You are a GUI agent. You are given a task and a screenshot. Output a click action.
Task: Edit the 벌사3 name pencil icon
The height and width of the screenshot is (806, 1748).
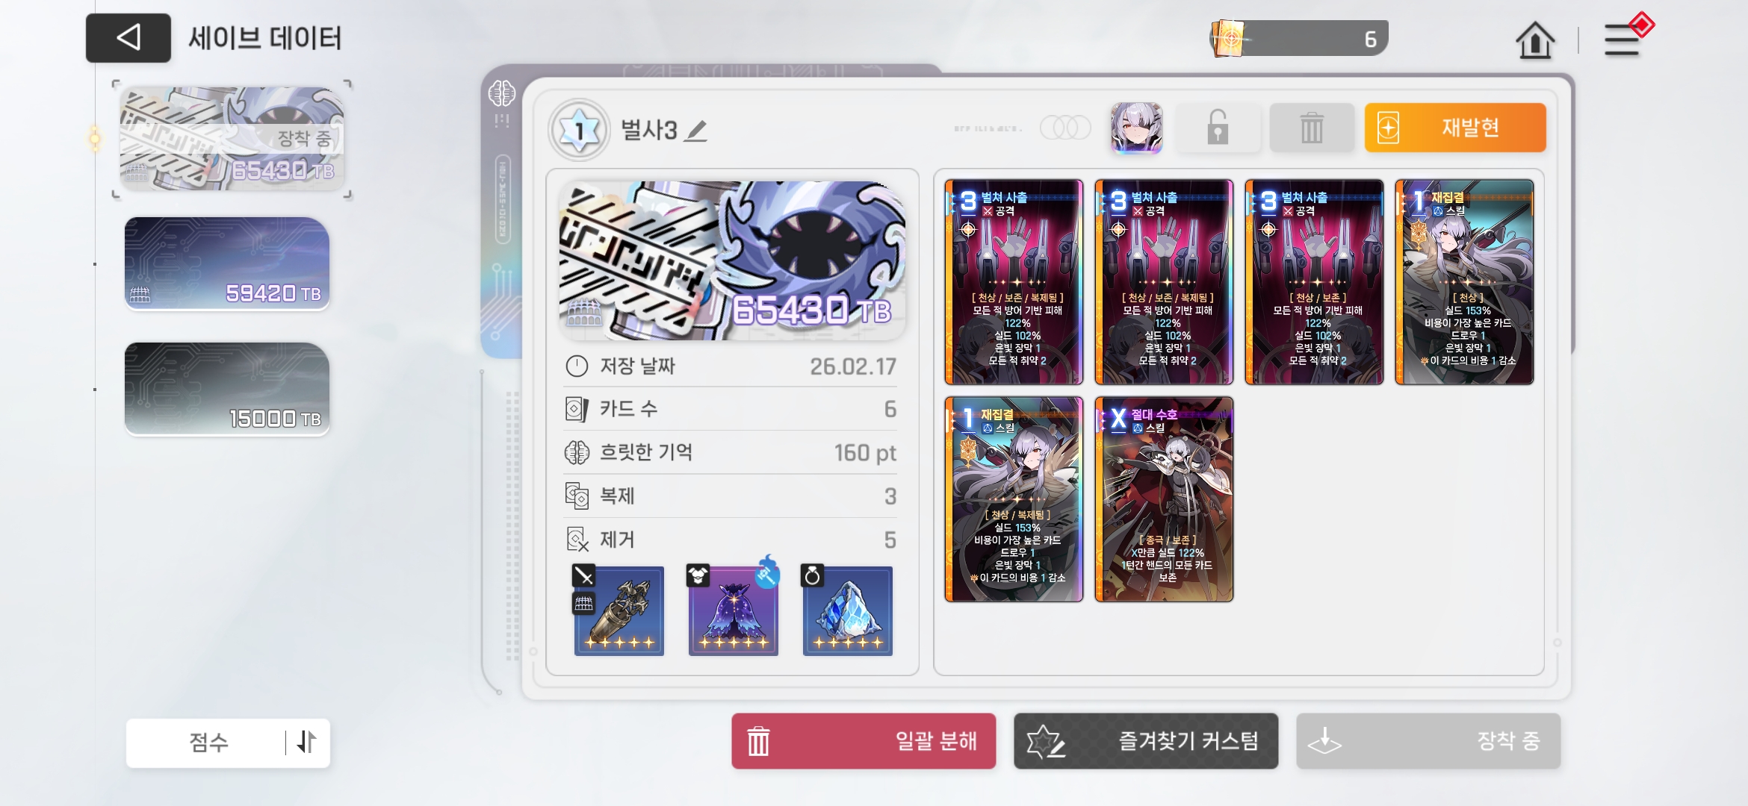(x=696, y=131)
